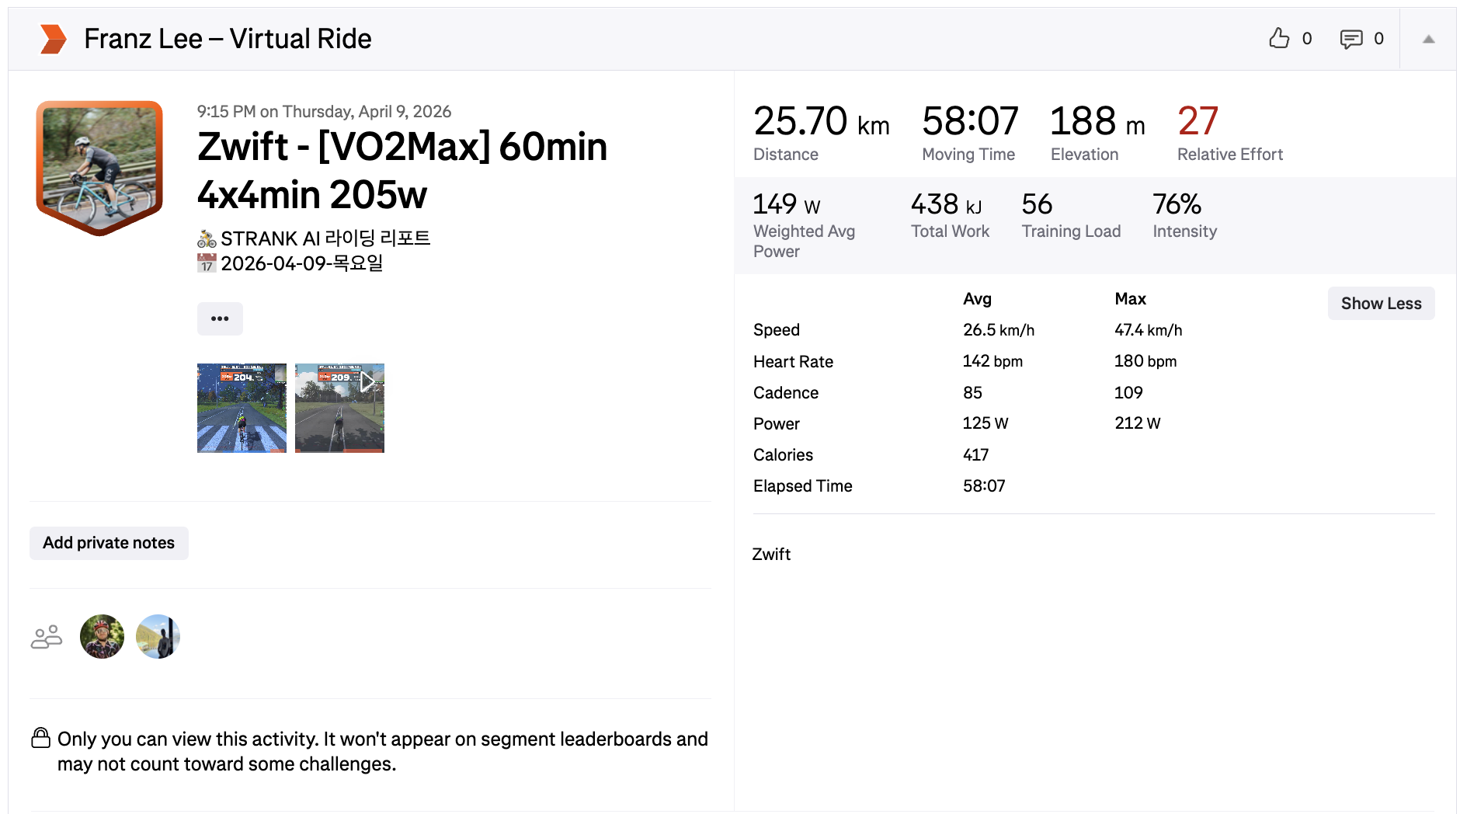Viewport: 1460px width, 814px height.
Task: Open the first Zwift screenshot thumbnail
Action: pyautogui.click(x=242, y=408)
